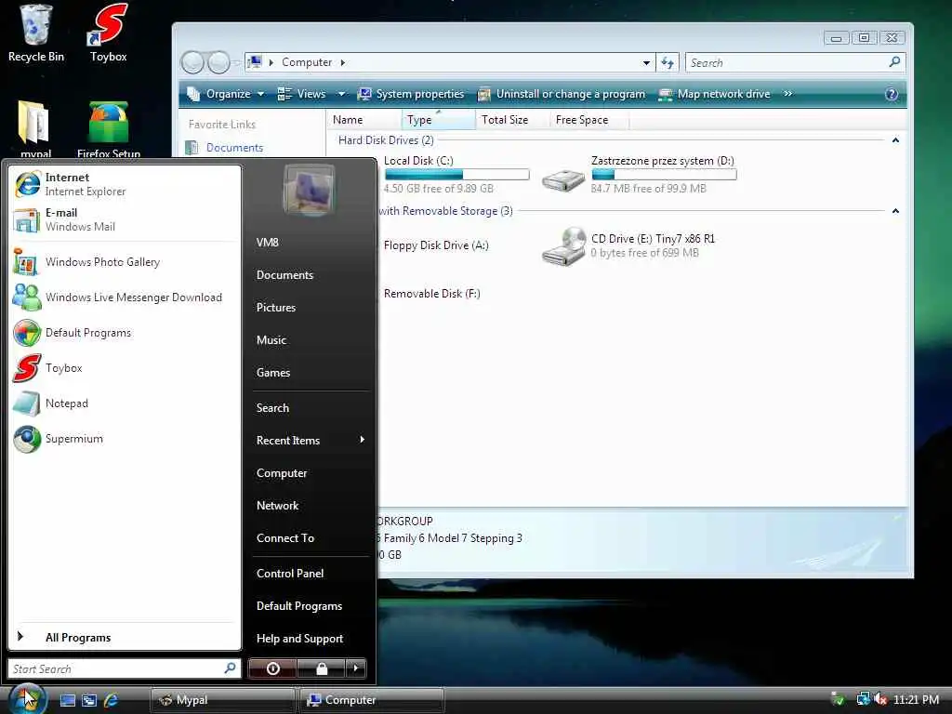Select the CD Drive (E:) Tiny7 icon

564,245
